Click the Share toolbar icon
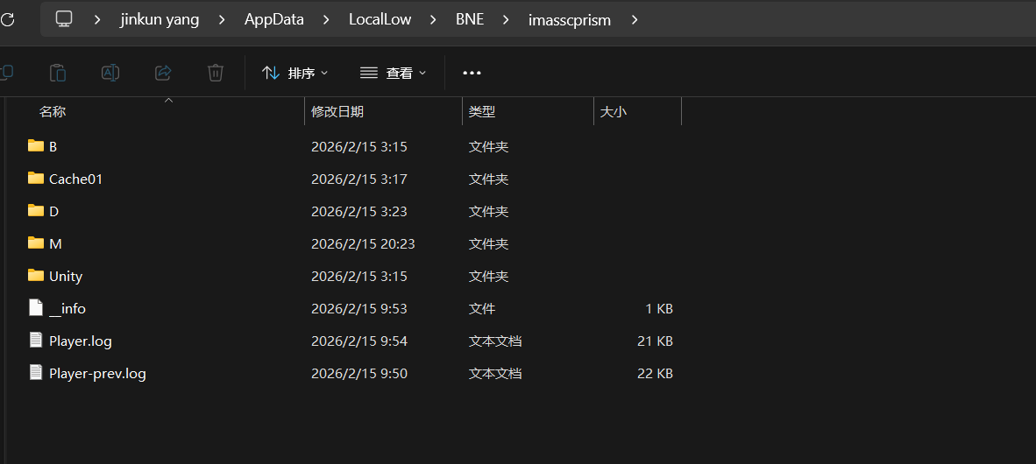 (x=163, y=73)
